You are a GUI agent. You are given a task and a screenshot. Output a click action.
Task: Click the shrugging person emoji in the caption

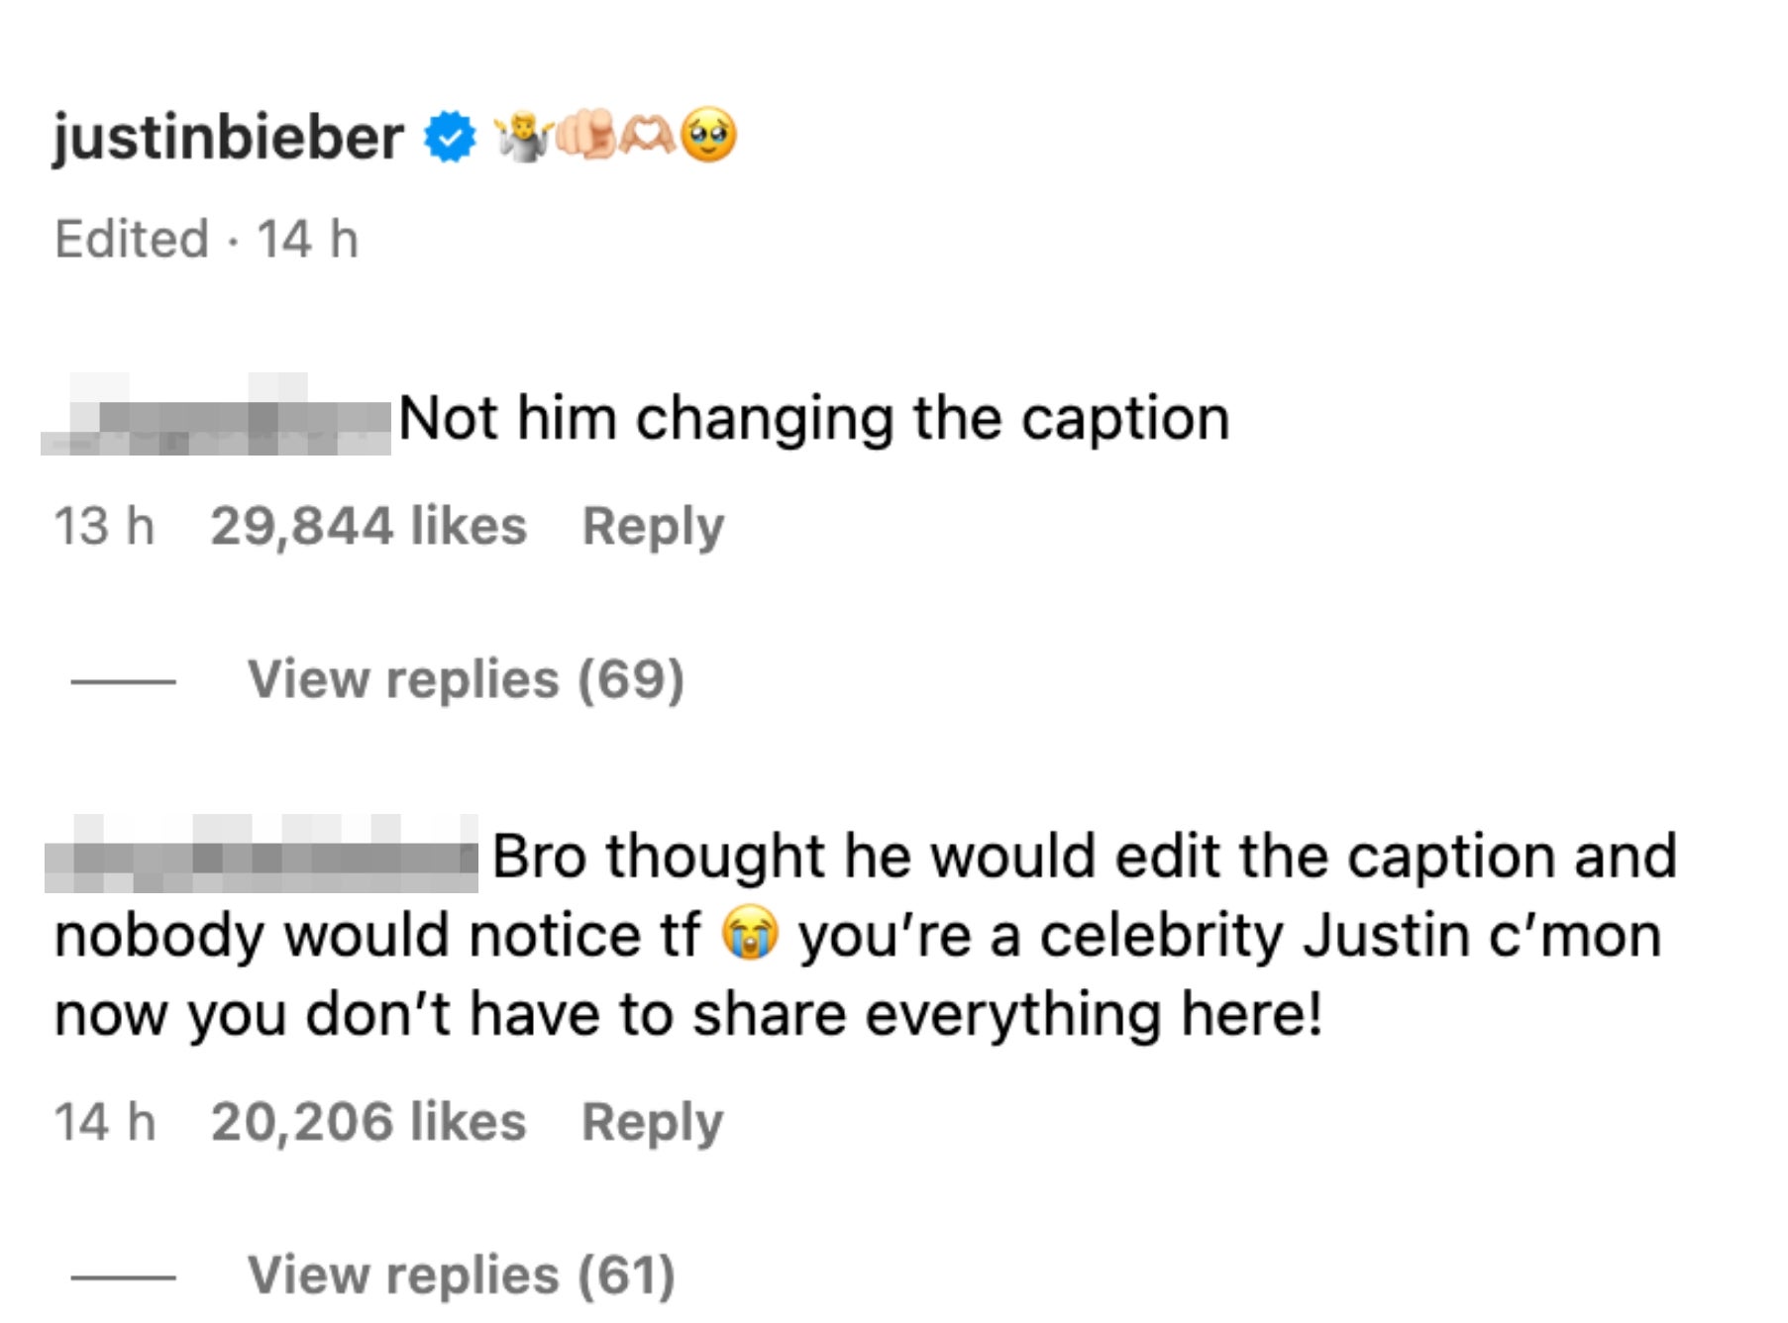pyautogui.click(x=523, y=136)
